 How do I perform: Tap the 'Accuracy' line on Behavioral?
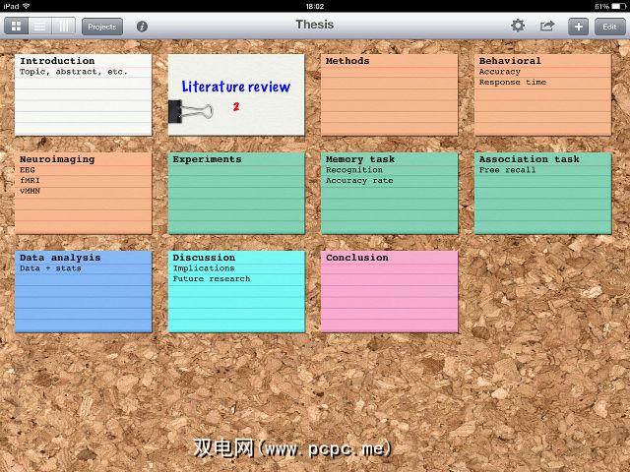click(x=500, y=72)
